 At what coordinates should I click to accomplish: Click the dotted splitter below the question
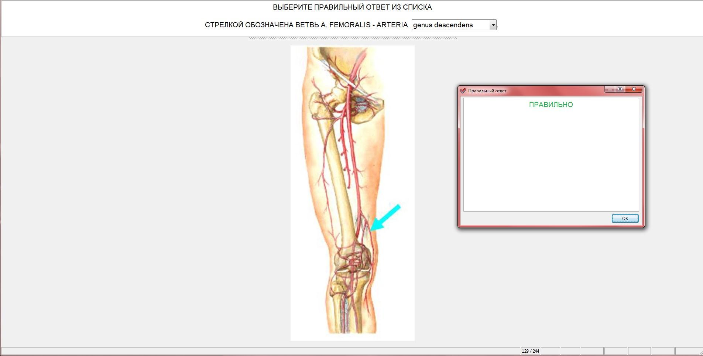(x=353, y=38)
